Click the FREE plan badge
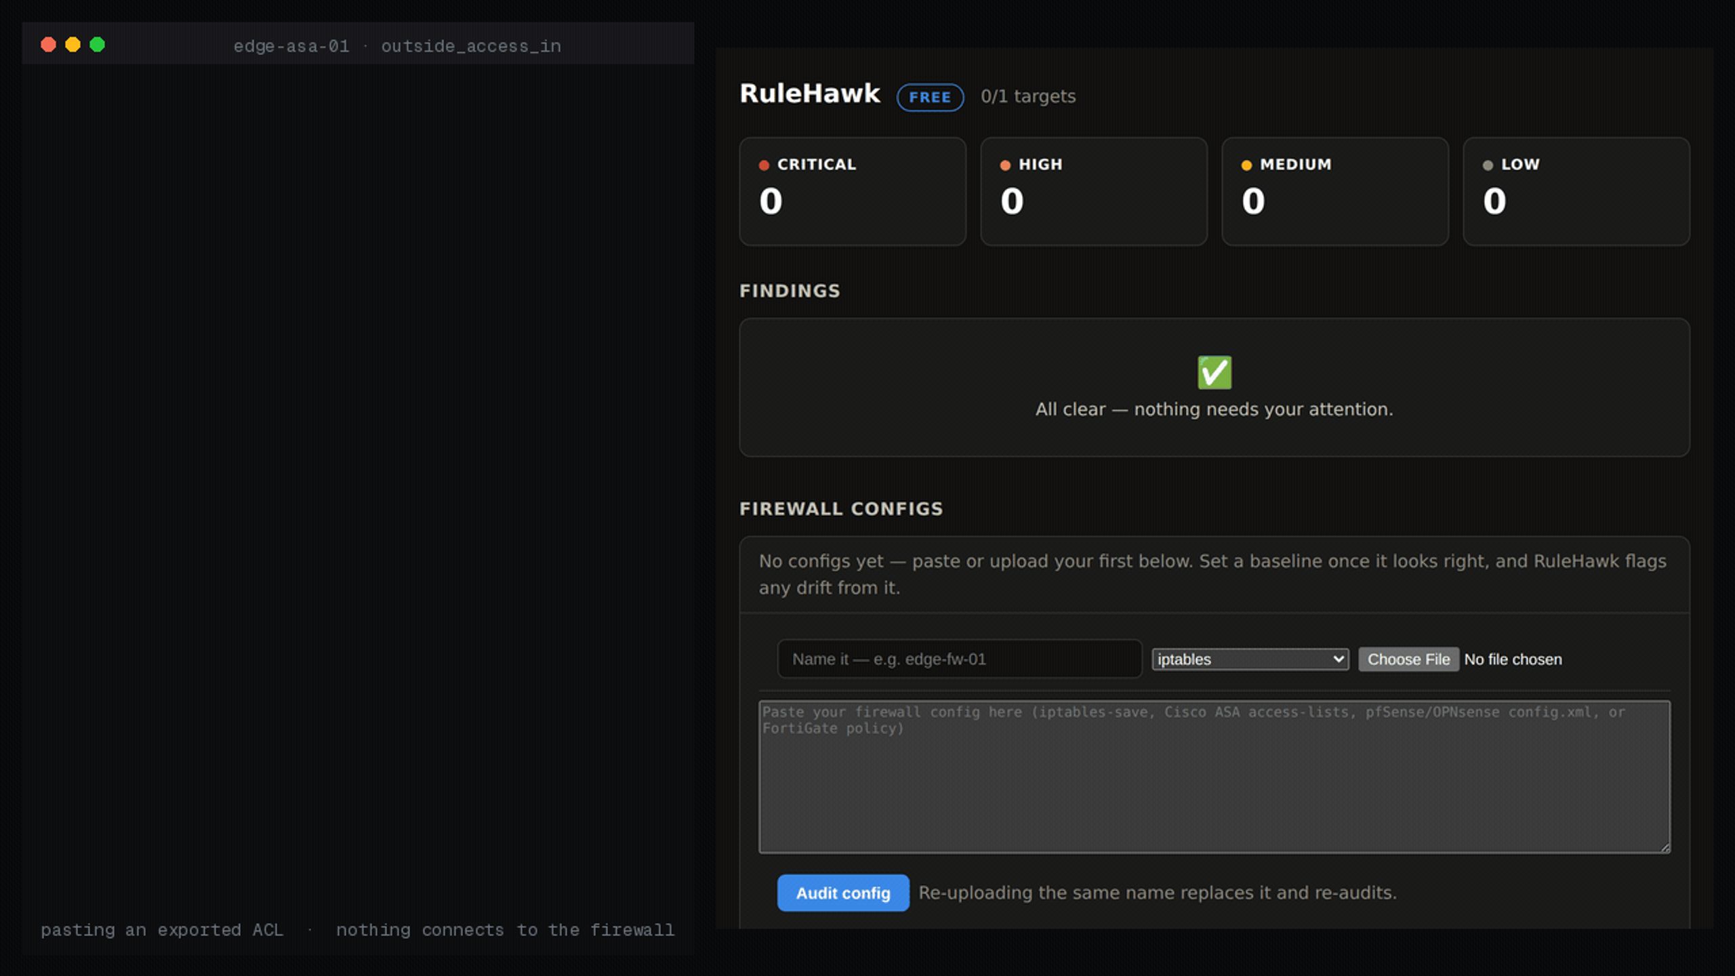The width and height of the screenshot is (1735, 976). pos(930,97)
